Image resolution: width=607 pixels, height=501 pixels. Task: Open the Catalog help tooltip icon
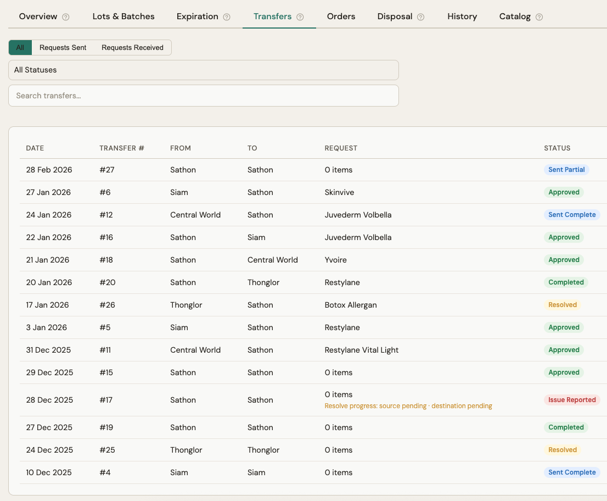point(538,16)
